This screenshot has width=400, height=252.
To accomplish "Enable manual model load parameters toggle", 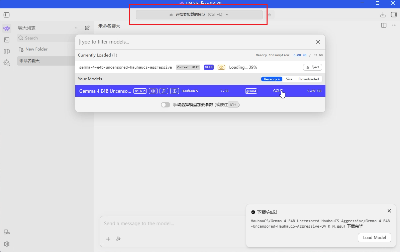I will 165,105.
